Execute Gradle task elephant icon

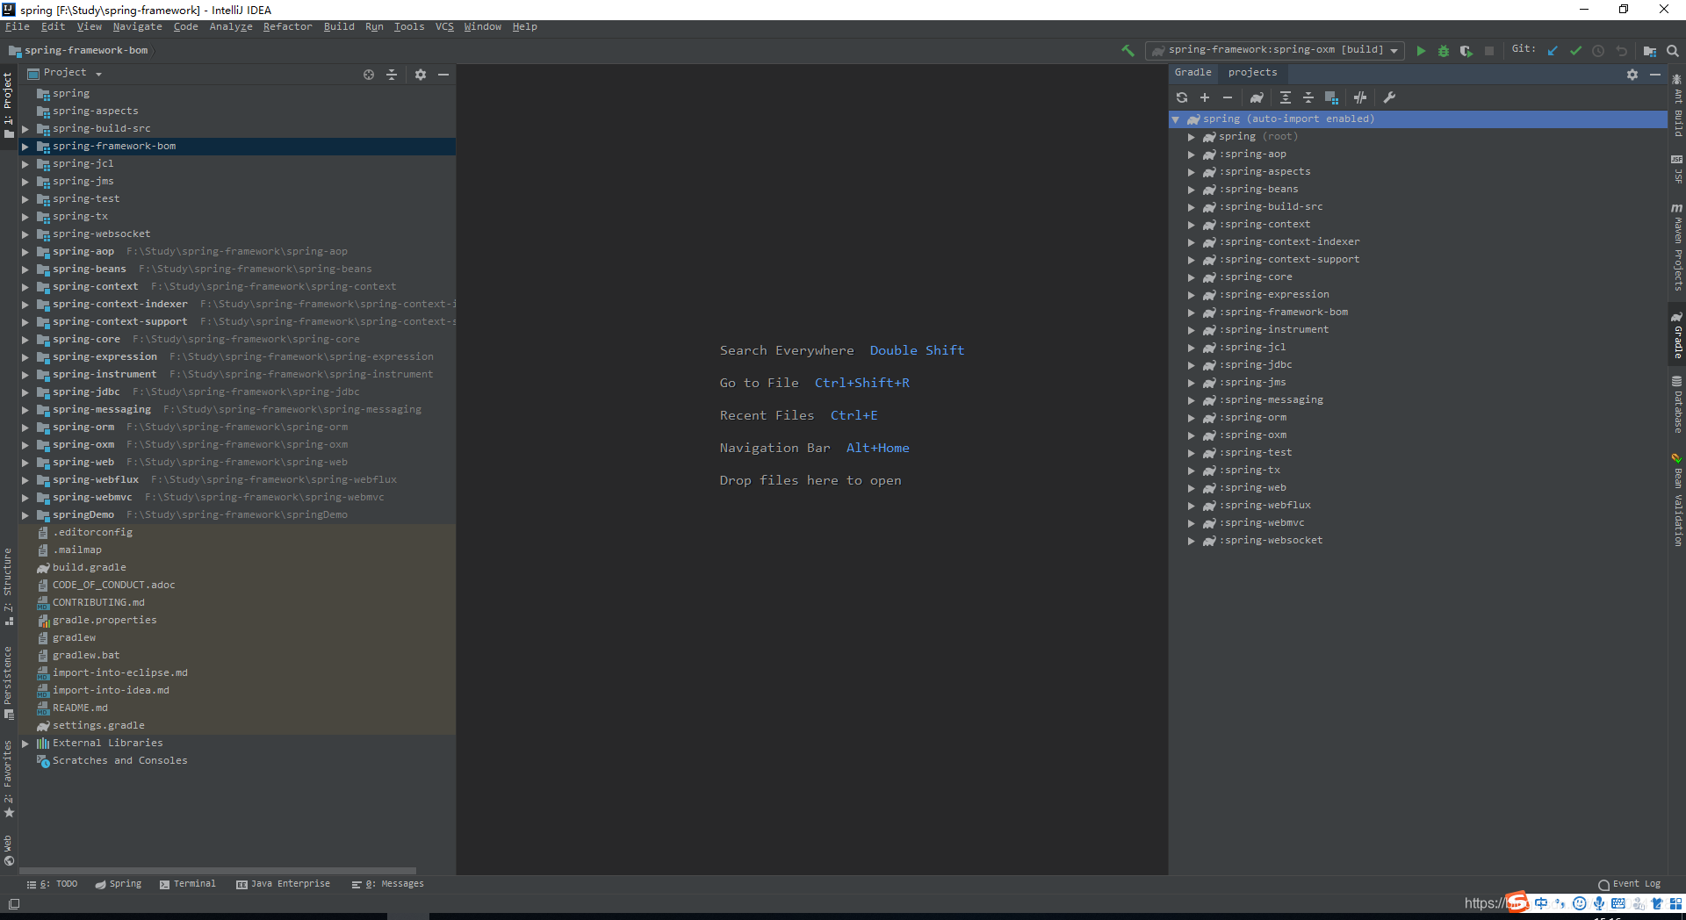(x=1257, y=97)
